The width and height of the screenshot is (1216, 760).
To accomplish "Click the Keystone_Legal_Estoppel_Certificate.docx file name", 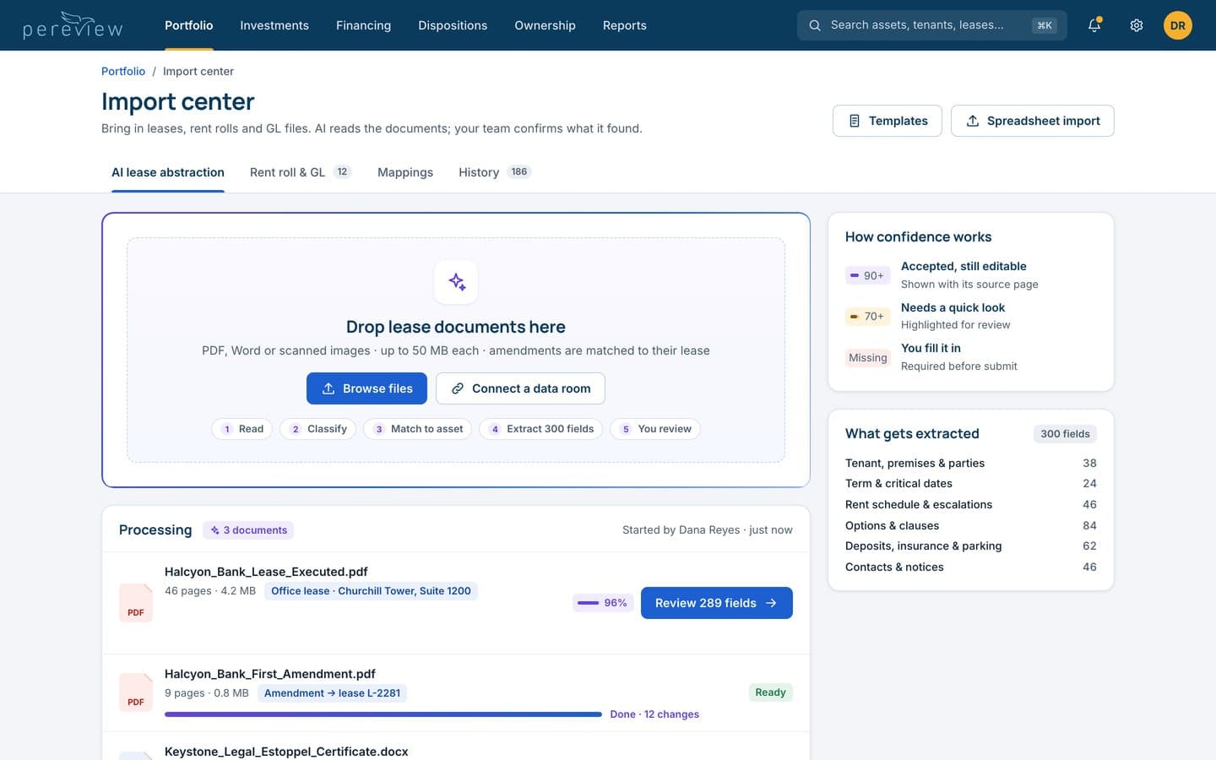I will point(286,752).
